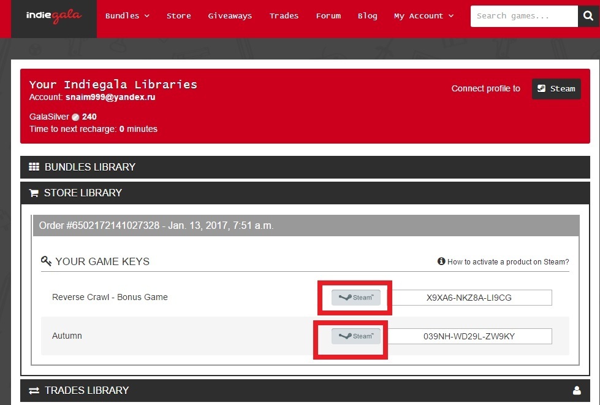Click Steam button for Autumn key
The width and height of the screenshot is (600, 405).
356,336
